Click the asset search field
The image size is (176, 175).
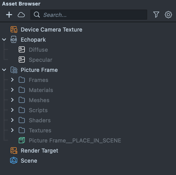tap(91, 15)
